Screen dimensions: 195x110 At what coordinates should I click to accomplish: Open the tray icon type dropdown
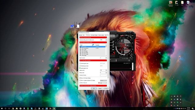(104, 83)
